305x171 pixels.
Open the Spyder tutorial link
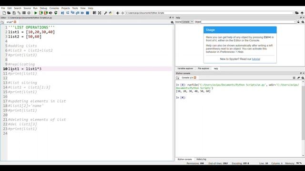point(256,59)
